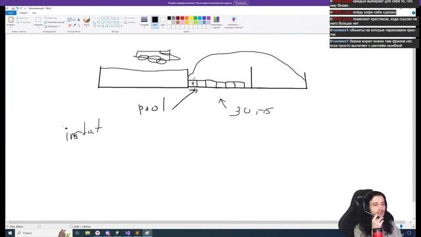Viewport: 421px width, 237px height.
Task: Open the Customize Quick Access Toolbar arrow
Action: pos(25,9)
